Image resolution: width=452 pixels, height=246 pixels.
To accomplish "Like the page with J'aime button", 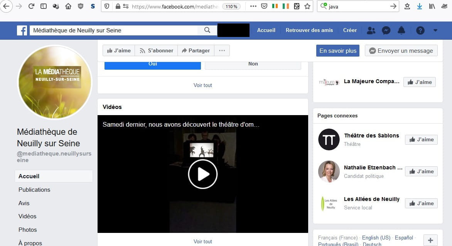I will tap(119, 51).
